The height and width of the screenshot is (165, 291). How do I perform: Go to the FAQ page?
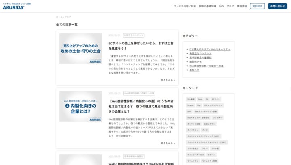[x=221, y=6]
